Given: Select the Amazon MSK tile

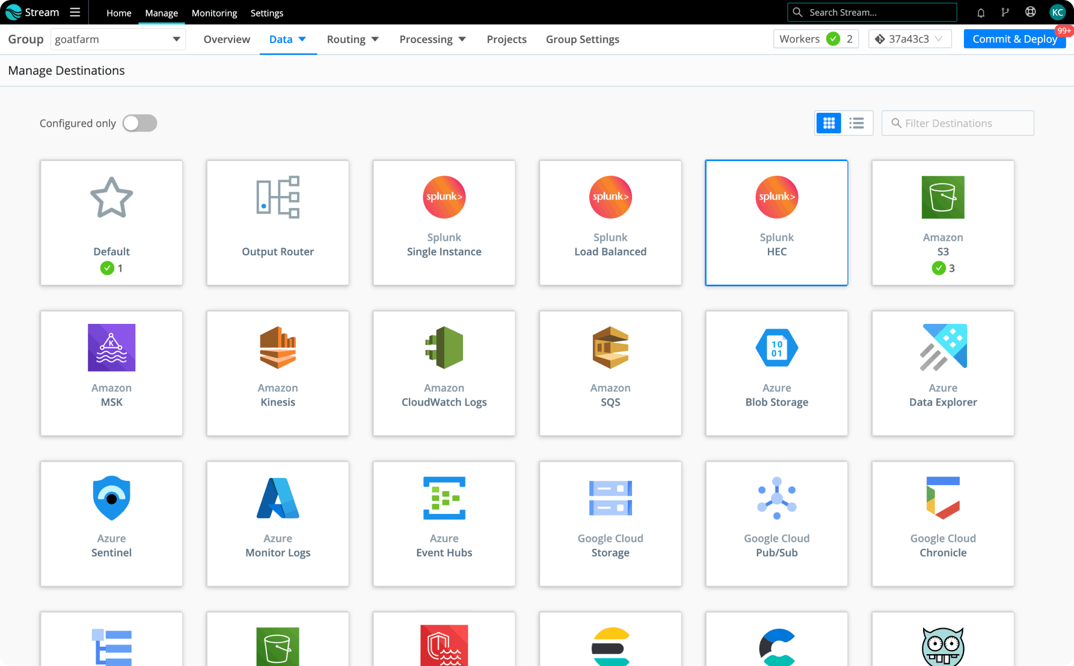Looking at the screenshot, I should click(x=112, y=373).
